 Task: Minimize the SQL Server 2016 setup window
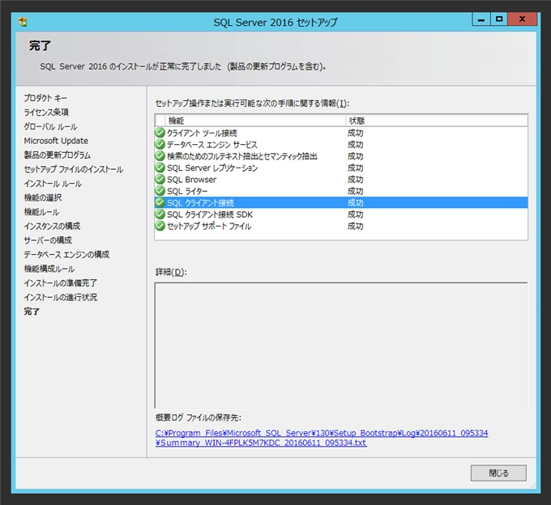click(x=481, y=19)
